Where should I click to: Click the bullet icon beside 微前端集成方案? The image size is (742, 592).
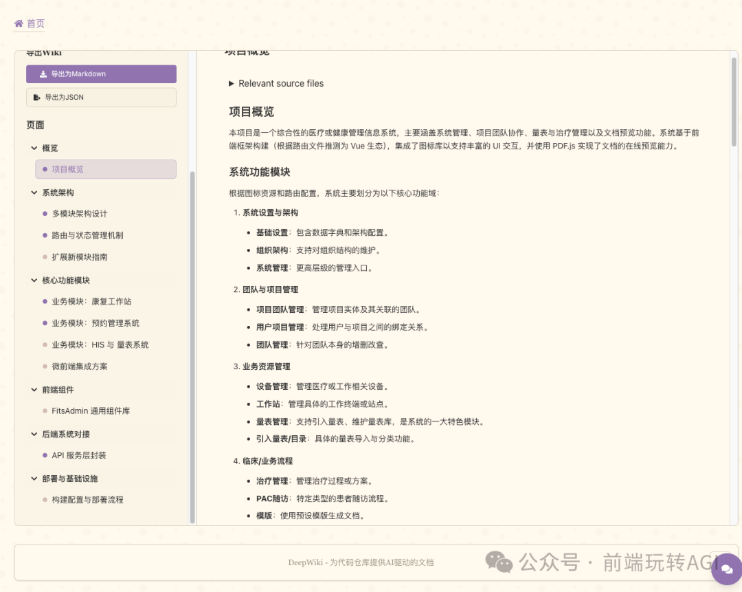44,366
